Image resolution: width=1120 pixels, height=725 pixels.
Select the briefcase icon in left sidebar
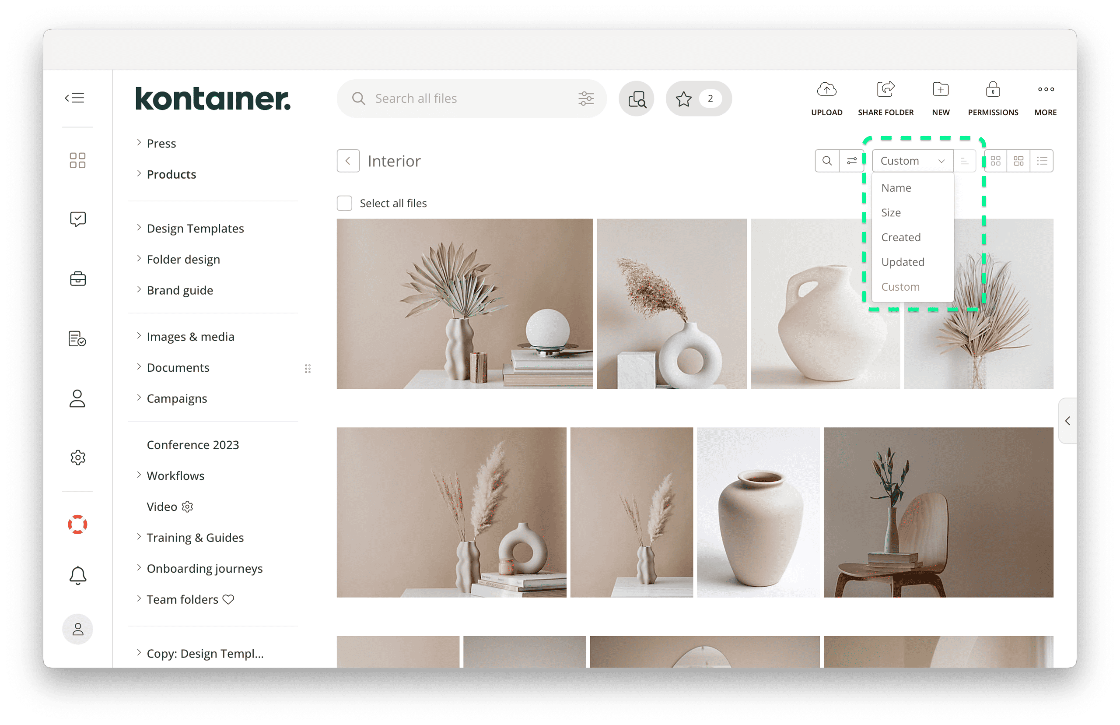[77, 278]
